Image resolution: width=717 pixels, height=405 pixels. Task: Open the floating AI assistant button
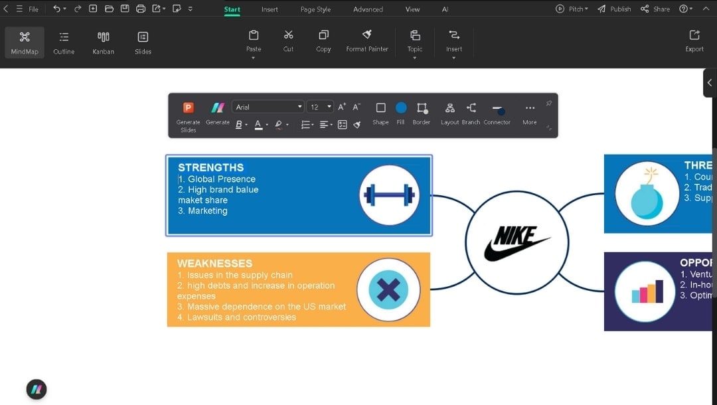(36, 390)
